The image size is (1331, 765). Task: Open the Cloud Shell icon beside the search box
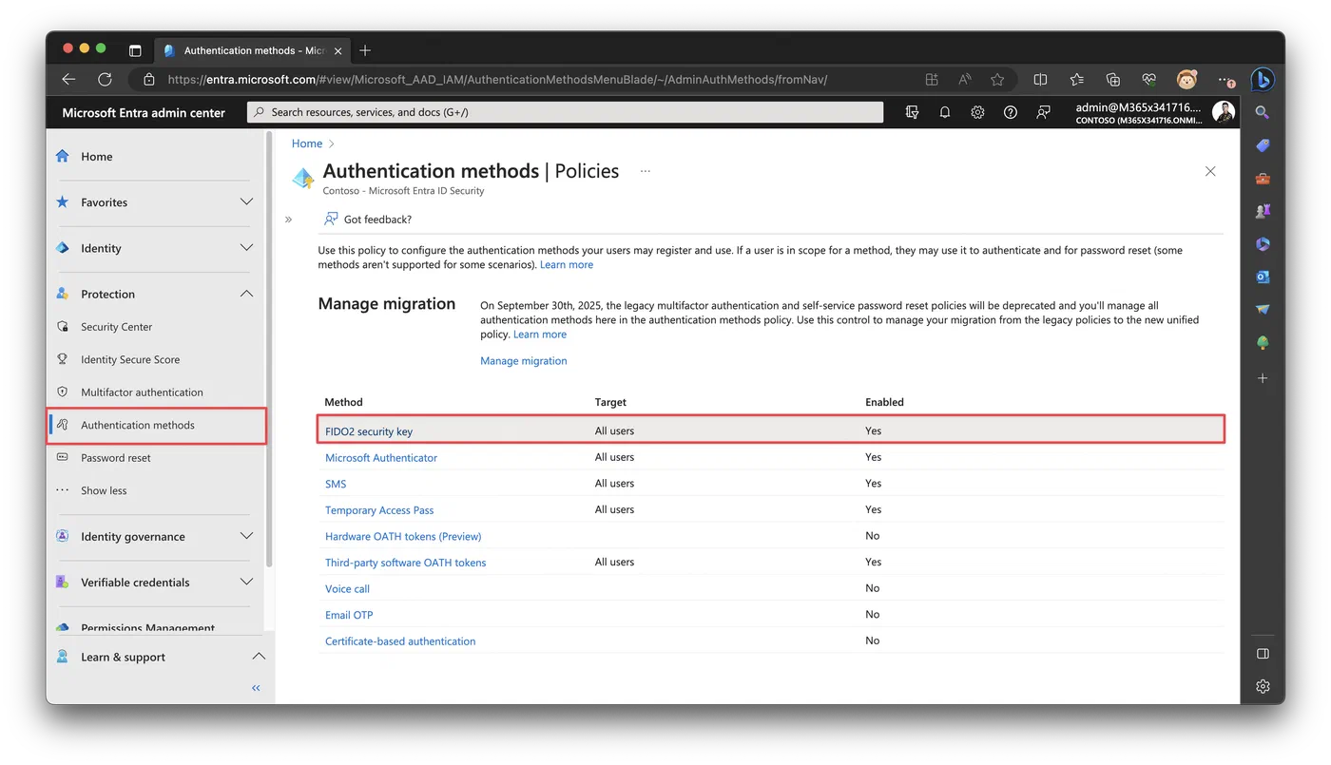point(912,112)
